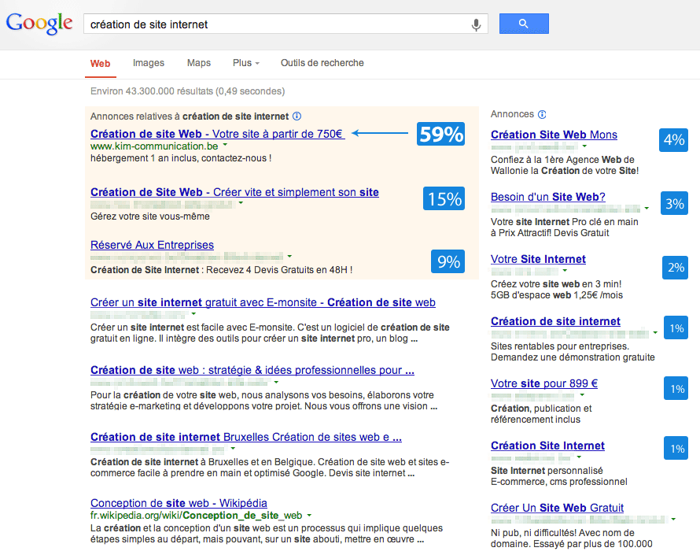Open 'Votre Site Internet' sidebar ad
The image size is (700, 555).
[x=538, y=259]
